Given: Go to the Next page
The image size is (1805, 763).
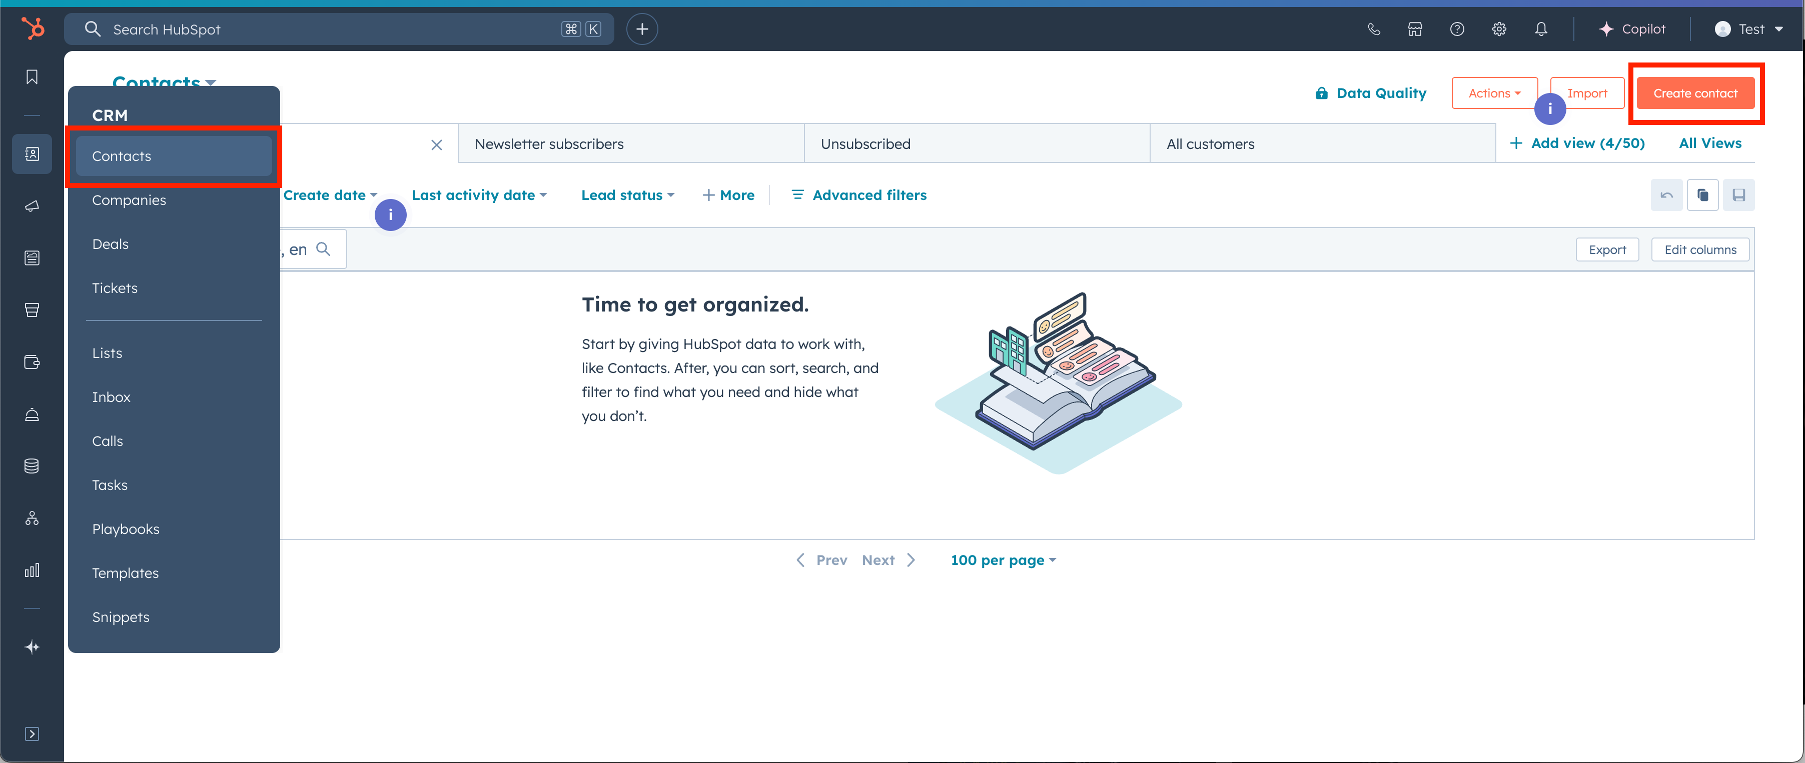Looking at the screenshot, I should point(888,560).
